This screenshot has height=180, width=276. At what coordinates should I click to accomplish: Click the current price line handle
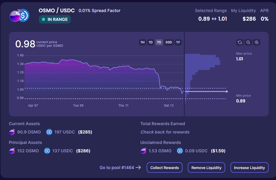[x=227, y=91]
